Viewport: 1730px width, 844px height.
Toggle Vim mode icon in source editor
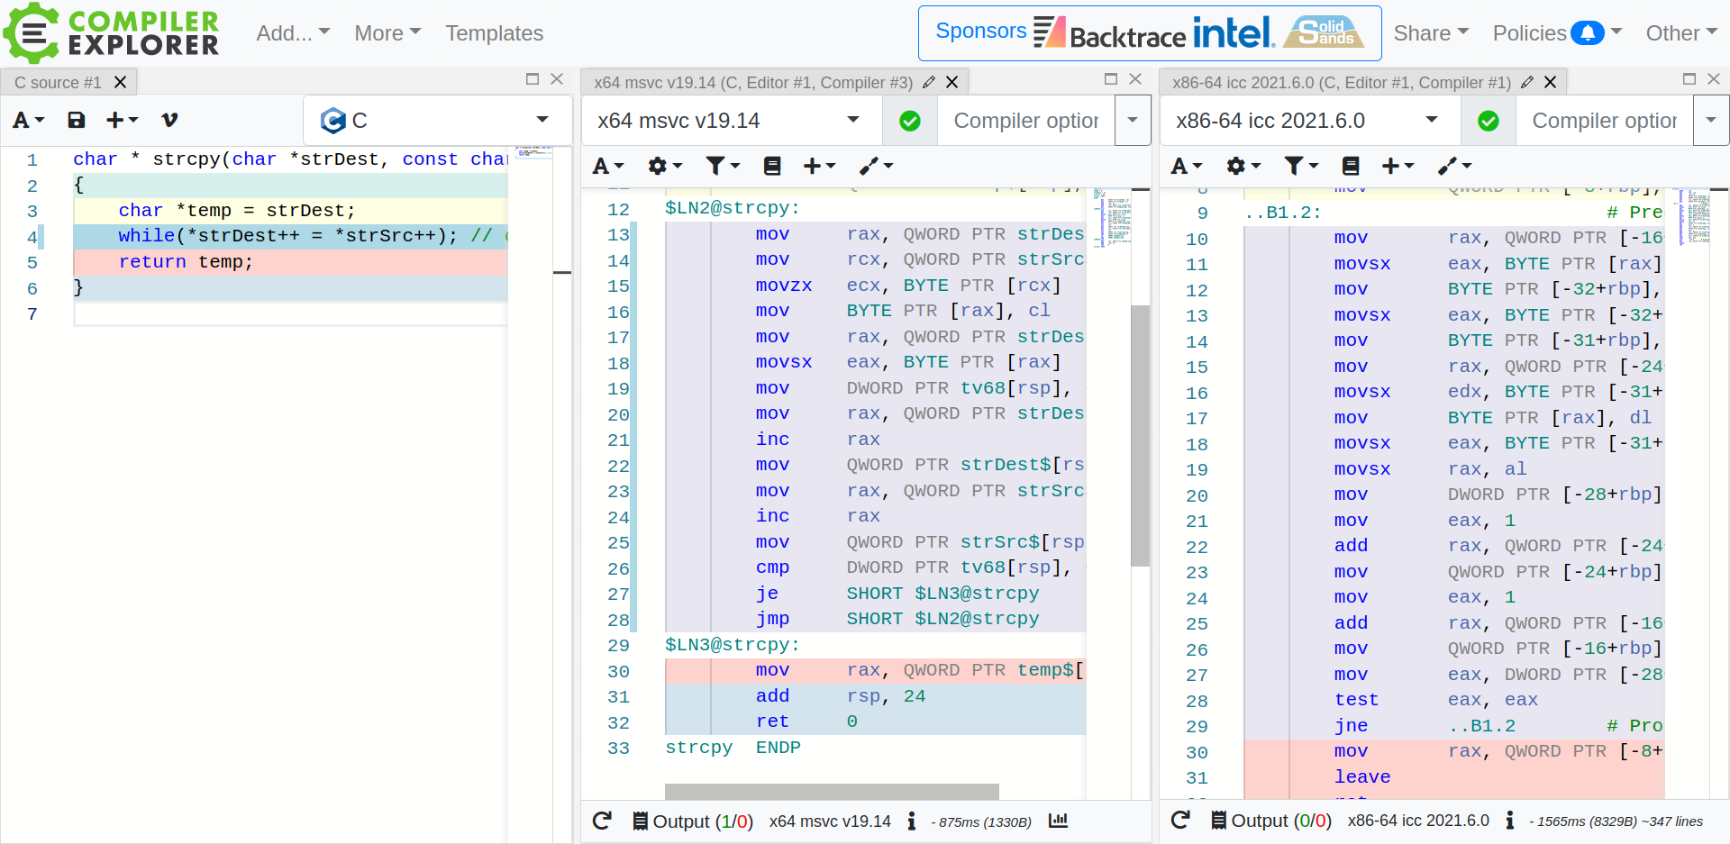click(x=169, y=120)
